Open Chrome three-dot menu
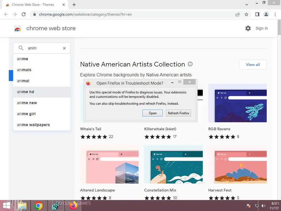This screenshot has height=211, width=281. tap(275, 14)
